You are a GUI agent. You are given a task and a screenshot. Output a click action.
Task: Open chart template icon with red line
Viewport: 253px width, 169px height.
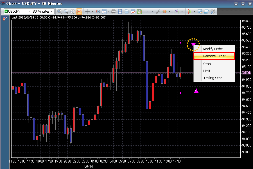pyautogui.click(x=133, y=12)
